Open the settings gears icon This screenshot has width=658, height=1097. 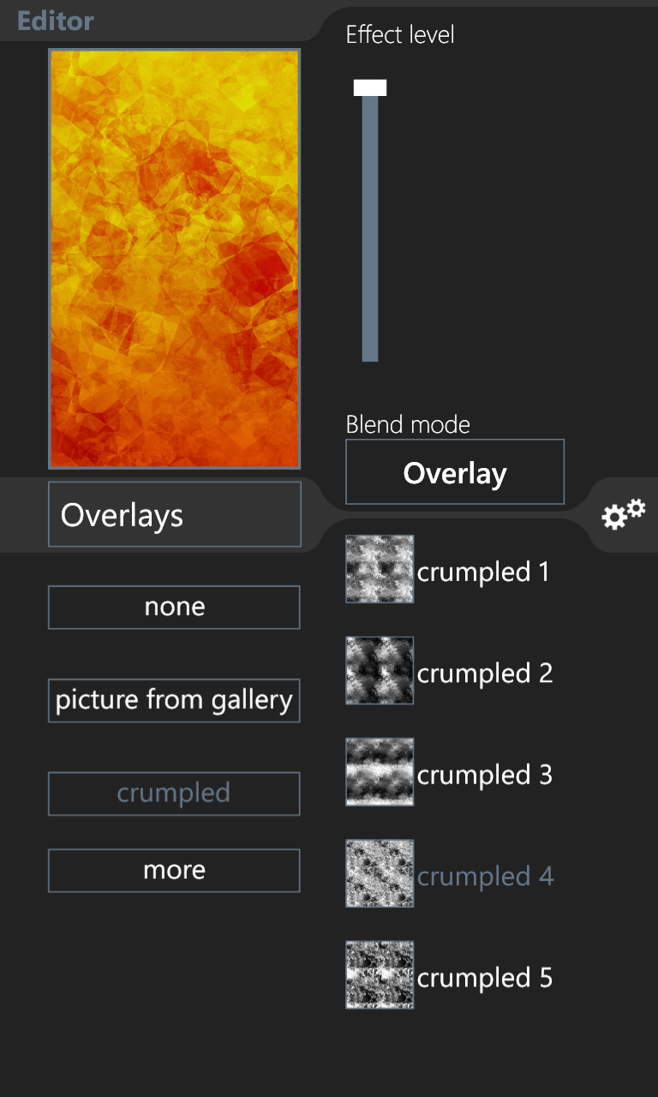624,514
